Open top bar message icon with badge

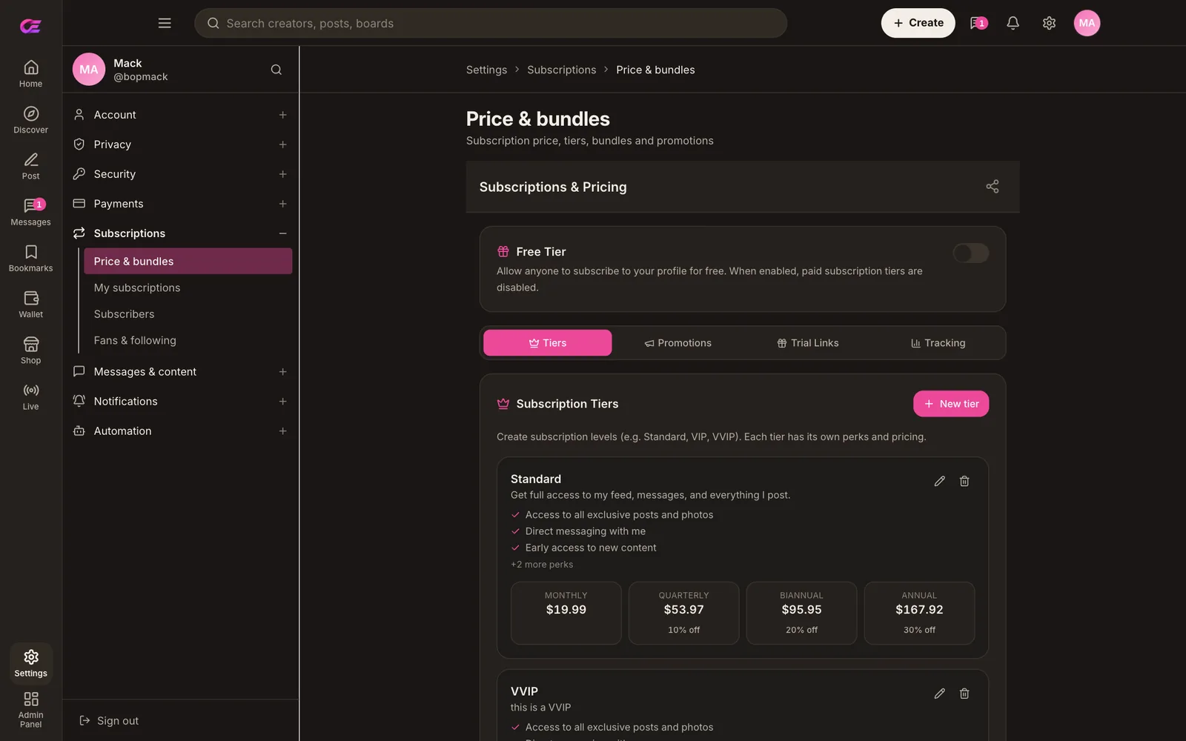point(978,23)
